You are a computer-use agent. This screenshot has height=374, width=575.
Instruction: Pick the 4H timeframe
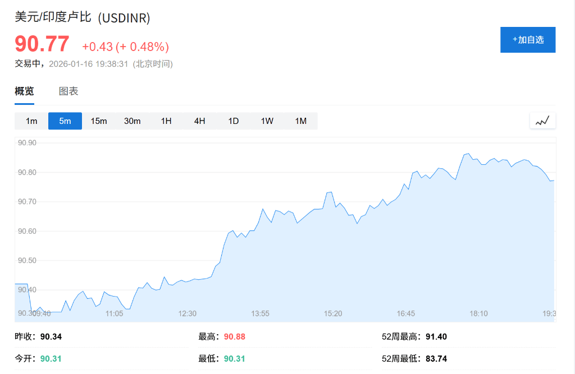(200, 121)
